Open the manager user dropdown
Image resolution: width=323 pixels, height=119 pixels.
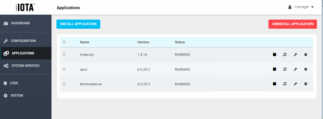point(301,7)
